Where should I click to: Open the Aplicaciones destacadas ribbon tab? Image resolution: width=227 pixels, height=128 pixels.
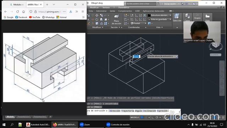[154, 11]
